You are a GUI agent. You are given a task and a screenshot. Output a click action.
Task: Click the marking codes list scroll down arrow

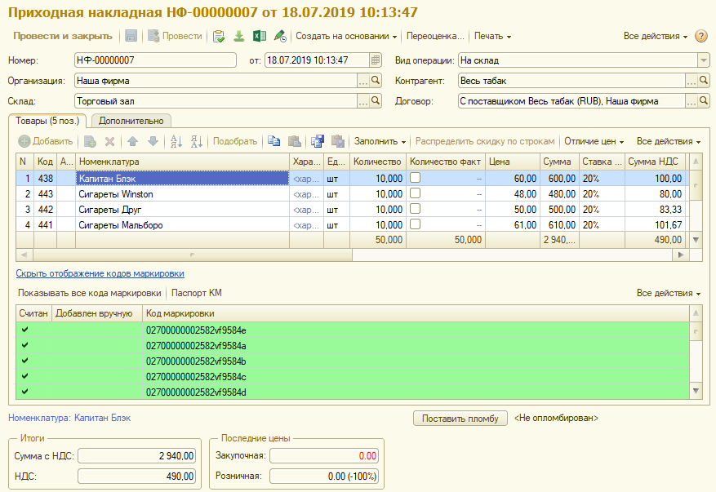point(696,391)
